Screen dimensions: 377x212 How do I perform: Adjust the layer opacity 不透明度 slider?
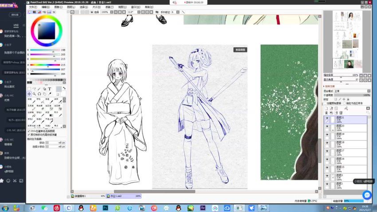(352, 95)
